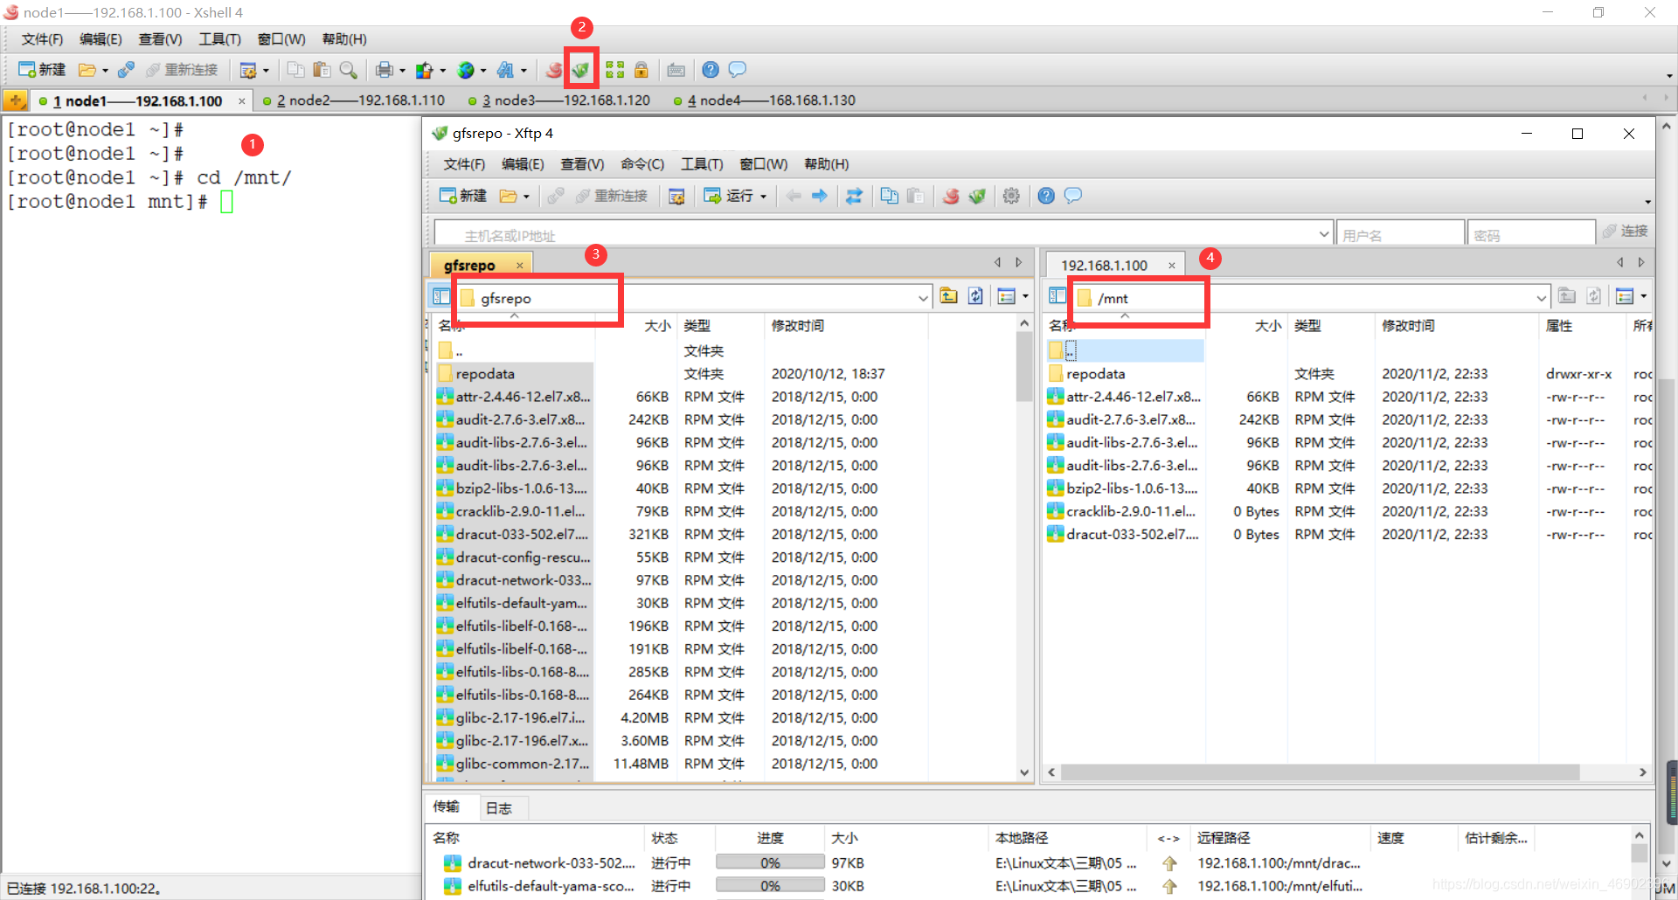The width and height of the screenshot is (1678, 900).
Task: Toggle folder tree in remote /mnt pane
Action: coord(1057,296)
